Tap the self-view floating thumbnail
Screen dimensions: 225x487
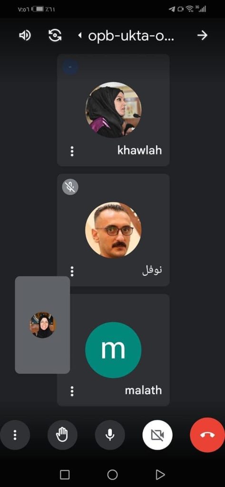[42, 325]
